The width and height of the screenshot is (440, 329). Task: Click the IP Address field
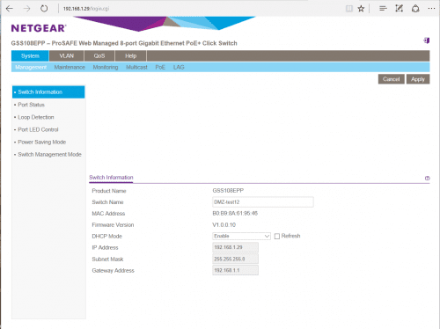pos(235,247)
